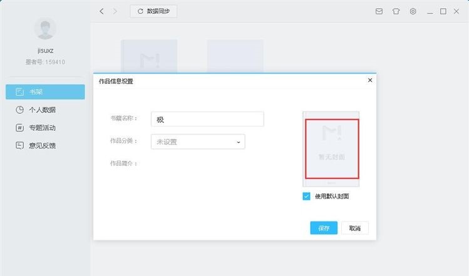Click the user avatar picture

(45, 28)
